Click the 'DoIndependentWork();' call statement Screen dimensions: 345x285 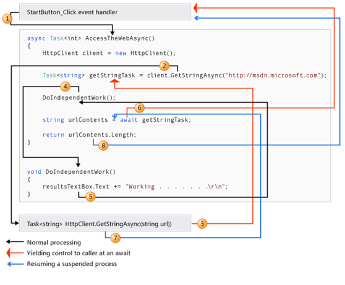click(79, 98)
